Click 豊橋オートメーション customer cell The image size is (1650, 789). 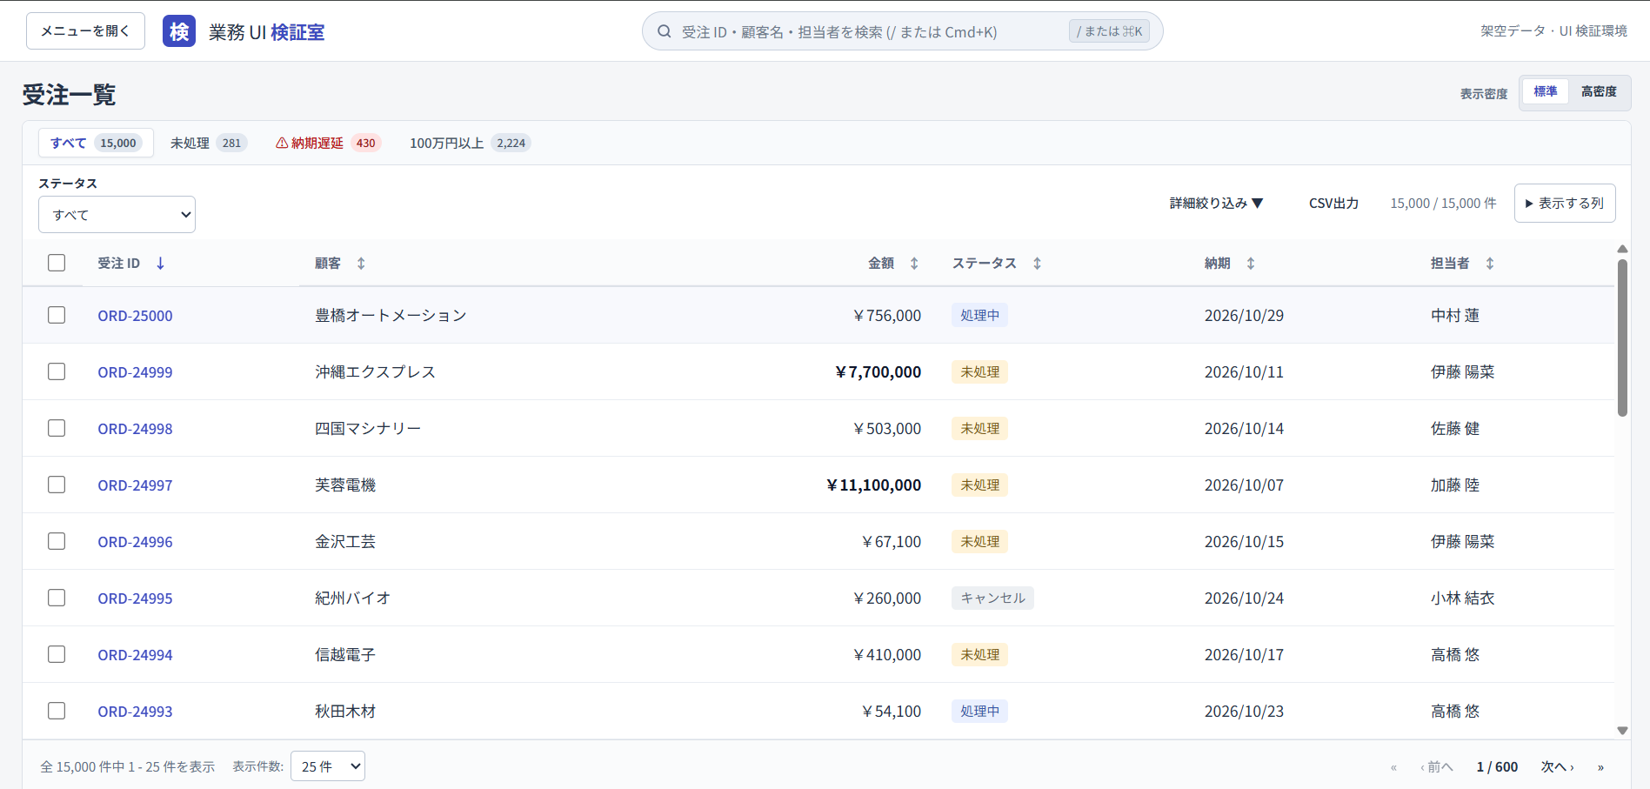(391, 315)
